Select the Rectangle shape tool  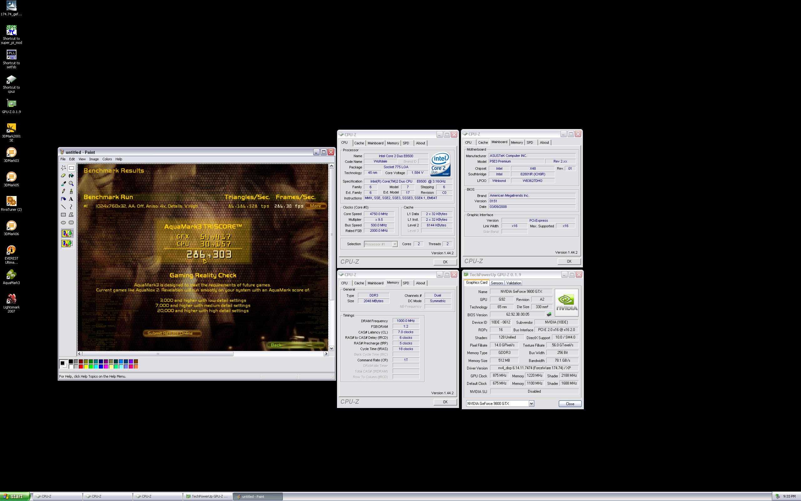[x=63, y=215]
